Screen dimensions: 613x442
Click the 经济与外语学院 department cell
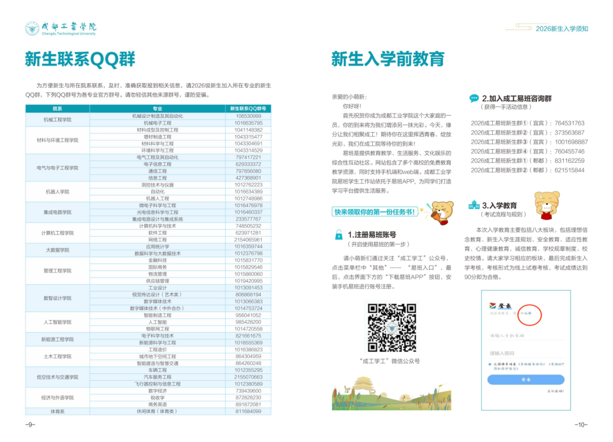click(x=57, y=398)
